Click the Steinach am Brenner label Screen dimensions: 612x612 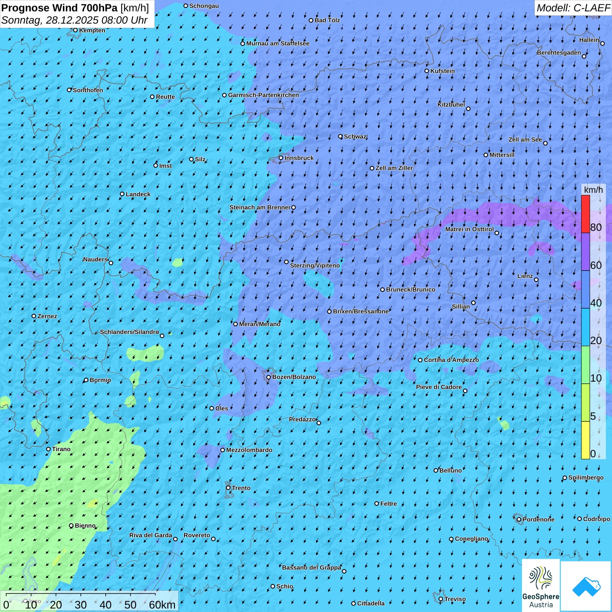click(260, 207)
